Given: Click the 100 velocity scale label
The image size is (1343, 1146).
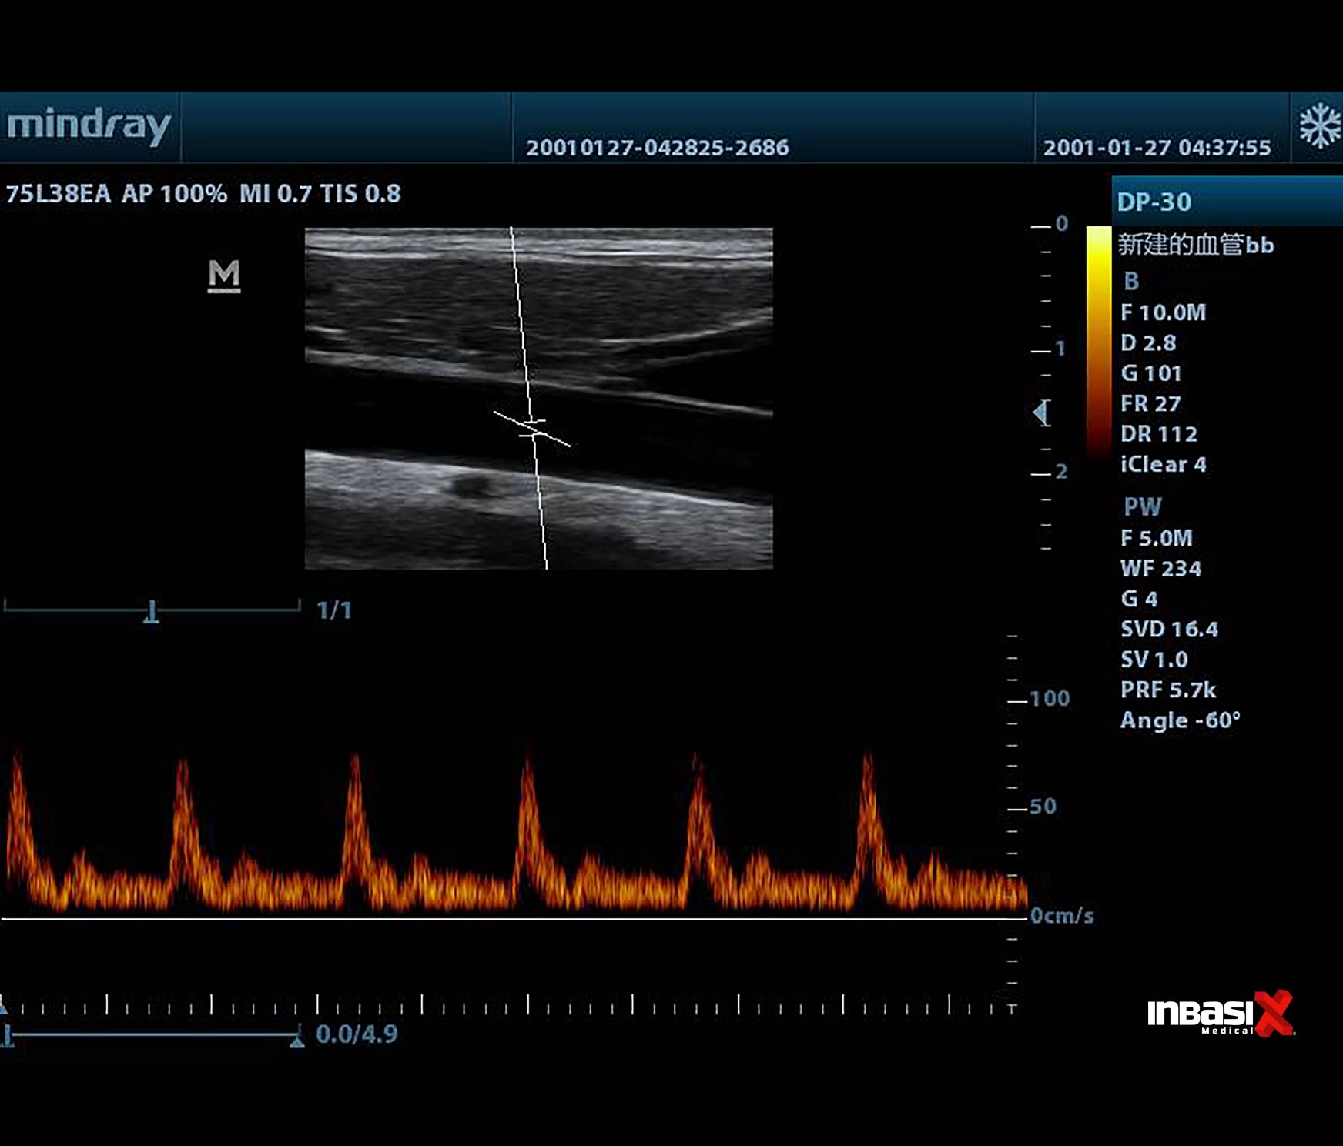Looking at the screenshot, I should (x=1050, y=699).
